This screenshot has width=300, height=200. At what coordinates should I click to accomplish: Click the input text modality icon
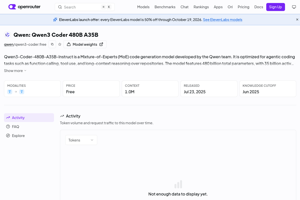pyautogui.click(x=10, y=92)
